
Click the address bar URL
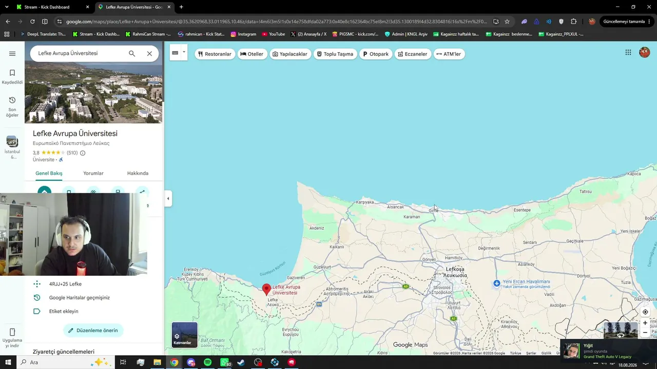(x=276, y=22)
